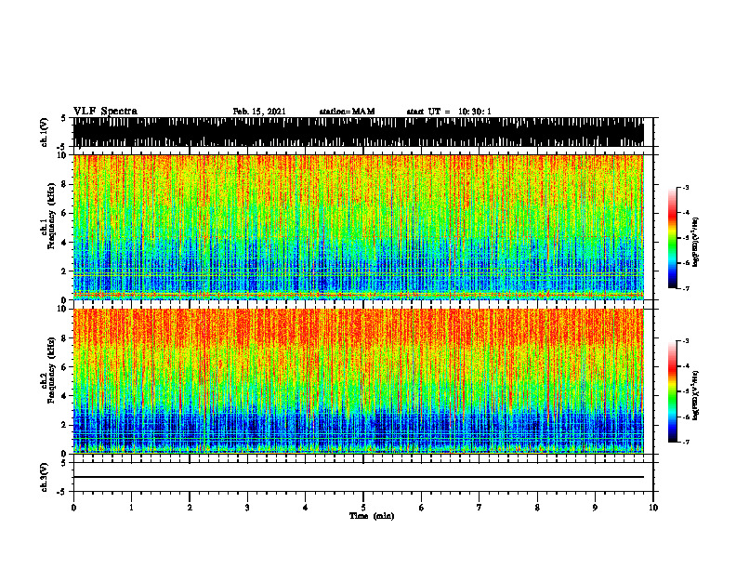Click the ch.1 color bar "-3" tick label
This screenshot has width=736, height=569.
[x=685, y=187]
